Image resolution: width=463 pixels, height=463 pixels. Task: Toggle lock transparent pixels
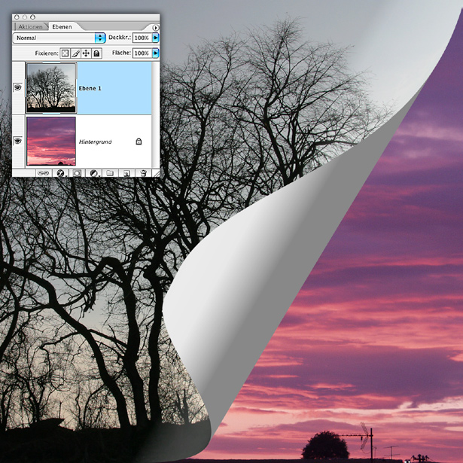[65, 53]
